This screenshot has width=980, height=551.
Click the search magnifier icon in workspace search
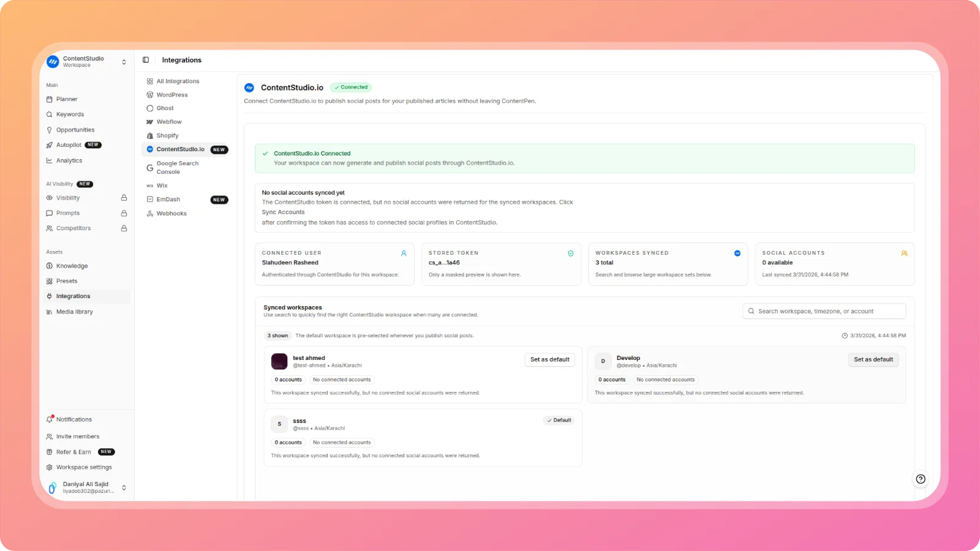coord(752,312)
